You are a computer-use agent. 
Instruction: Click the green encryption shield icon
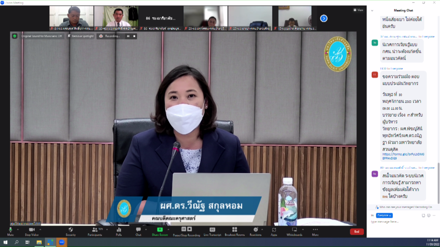click(15, 36)
